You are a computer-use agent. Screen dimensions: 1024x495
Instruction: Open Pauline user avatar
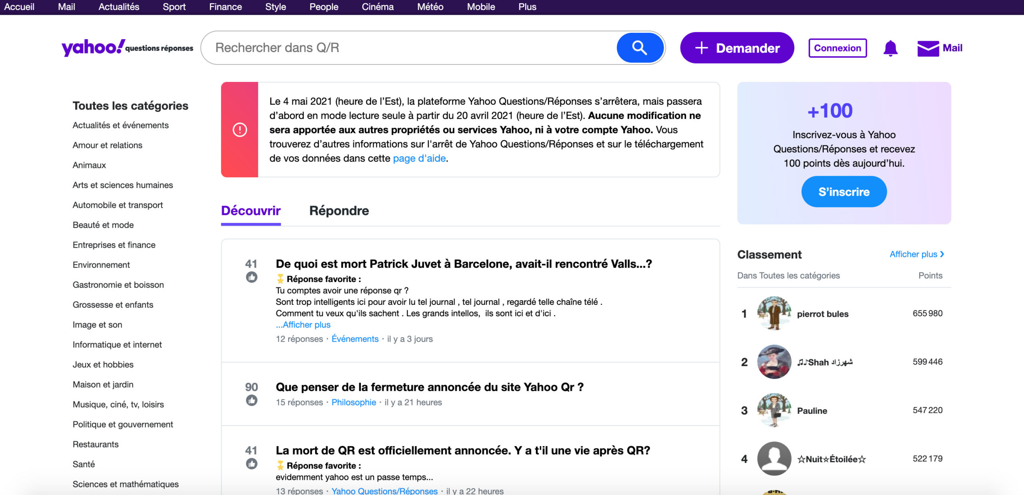[x=774, y=410]
